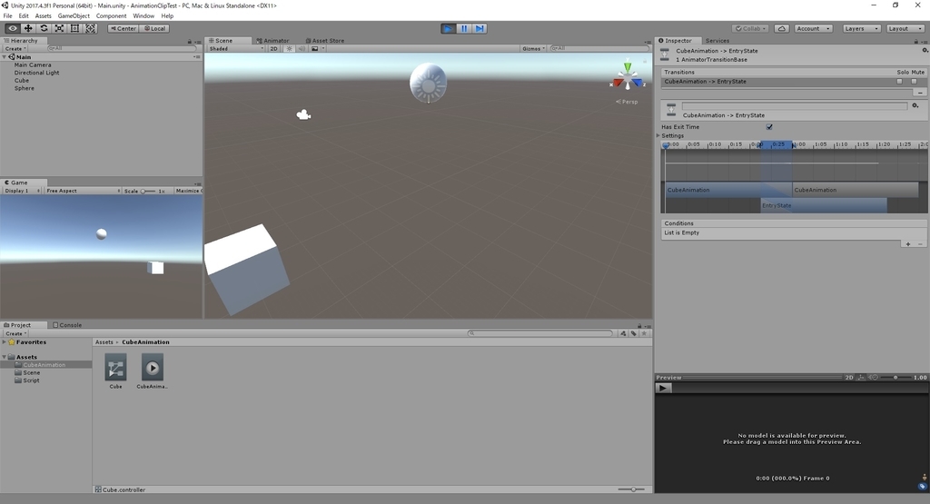The width and height of the screenshot is (930, 504).
Task: Click the Step frame button
Action: 480,28
